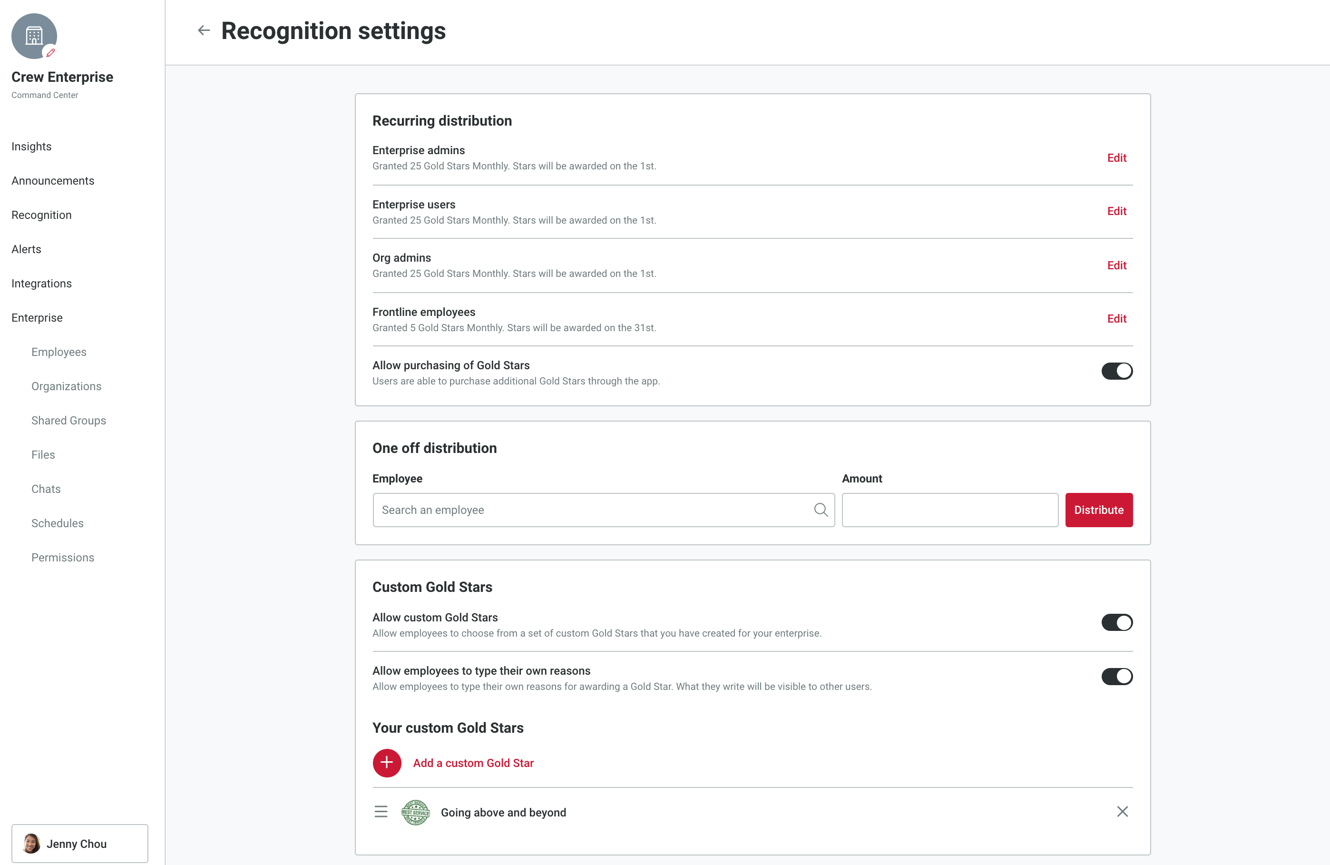1330x865 pixels.
Task: Click the Amount input field
Action: point(950,510)
